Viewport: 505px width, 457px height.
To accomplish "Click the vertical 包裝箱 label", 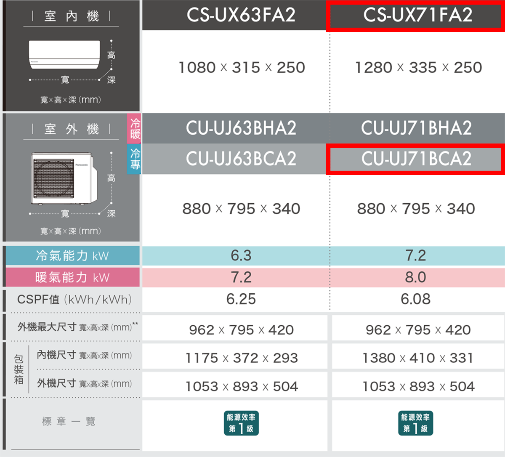I will (19, 369).
